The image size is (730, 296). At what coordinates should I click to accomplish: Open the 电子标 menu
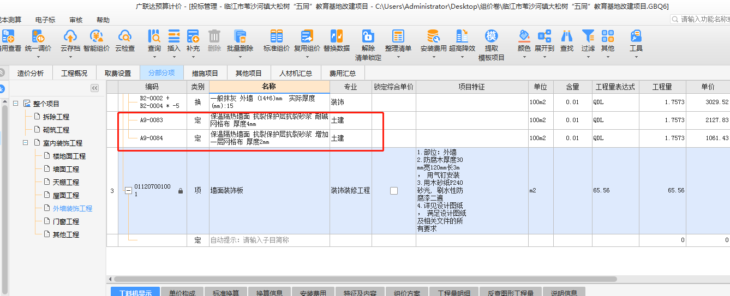click(x=45, y=20)
